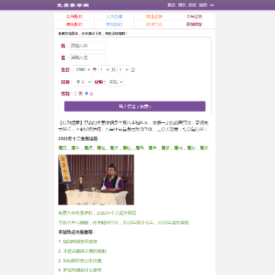This screenshot has width=275, height=275.
Task: Open the 属狗 zodiac link
Action: (x=191, y=148)
